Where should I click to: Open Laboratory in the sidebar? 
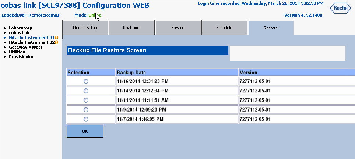[20, 28]
